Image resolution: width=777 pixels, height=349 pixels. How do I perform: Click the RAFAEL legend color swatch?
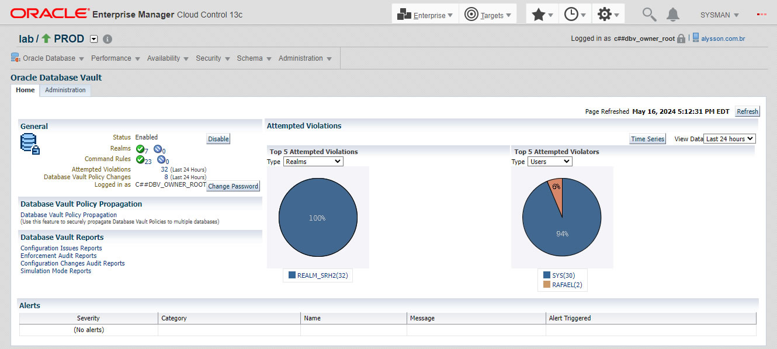(x=547, y=285)
